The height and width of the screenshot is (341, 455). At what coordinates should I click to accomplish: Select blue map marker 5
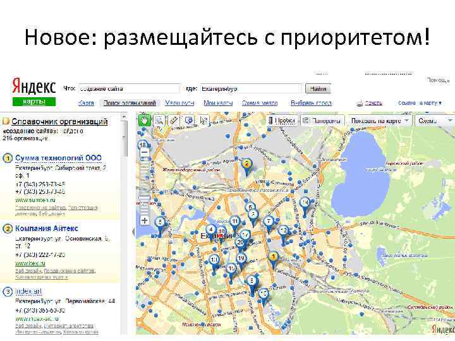[250, 207]
